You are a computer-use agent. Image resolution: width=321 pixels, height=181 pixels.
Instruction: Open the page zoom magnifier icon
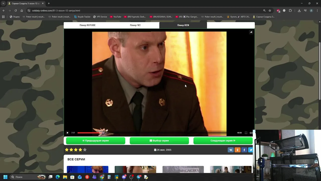pos(264,11)
